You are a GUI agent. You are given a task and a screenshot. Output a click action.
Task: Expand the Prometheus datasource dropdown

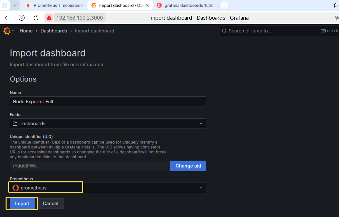[108, 188]
